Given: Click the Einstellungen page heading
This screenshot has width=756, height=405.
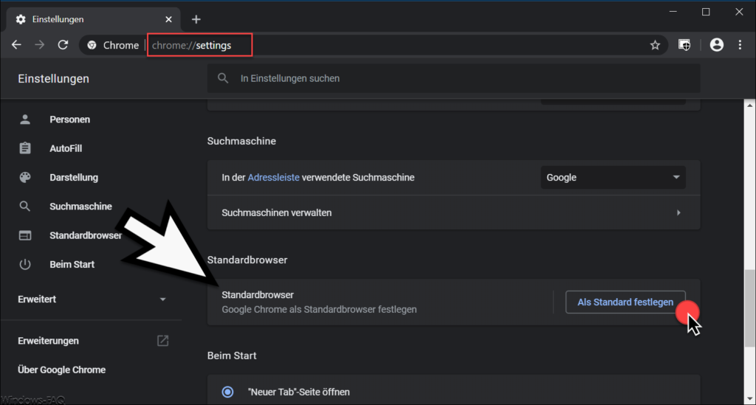Looking at the screenshot, I should click(53, 78).
